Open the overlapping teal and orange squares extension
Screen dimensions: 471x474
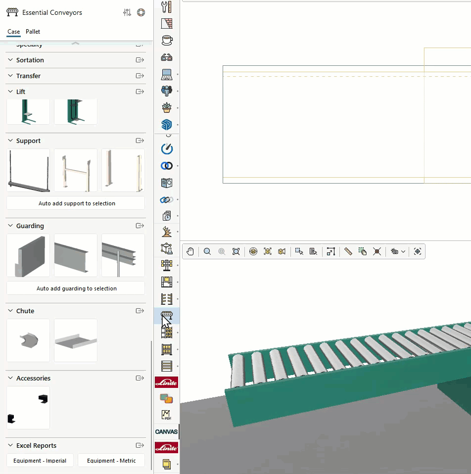[x=166, y=398]
